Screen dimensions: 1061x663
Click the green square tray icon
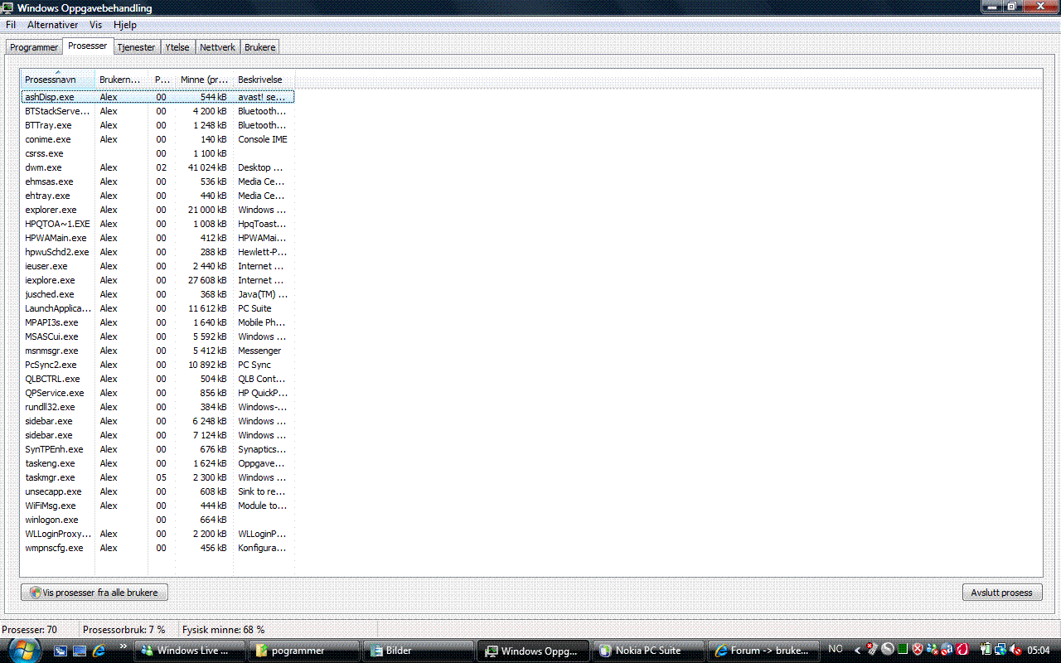pos(903,650)
